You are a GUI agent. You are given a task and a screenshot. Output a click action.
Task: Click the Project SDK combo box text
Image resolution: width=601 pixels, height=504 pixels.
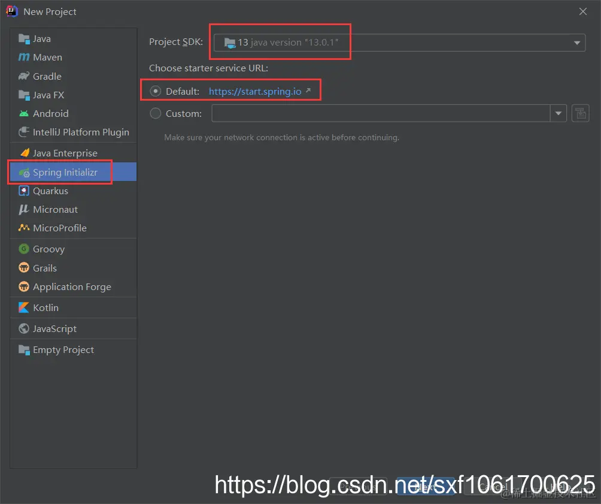pyautogui.click(x=288, y=42)
